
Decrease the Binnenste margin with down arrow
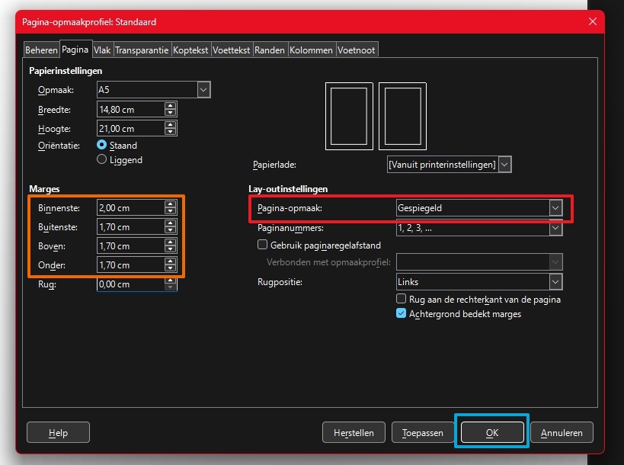click(171, 211)
